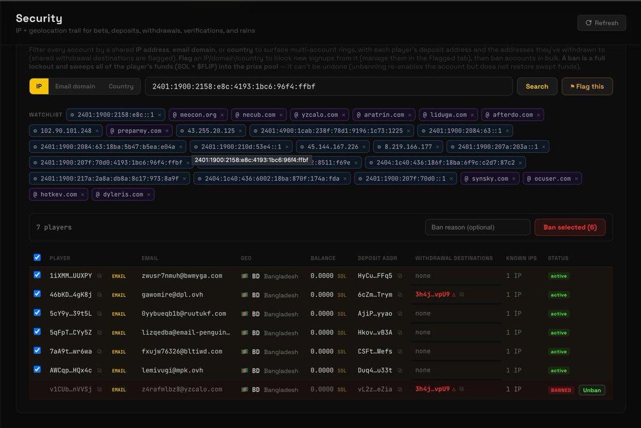The height and width of the screenshot is (428, 641).
Task: Remove necub.com from the watchlist
Action: pos(281,115)
